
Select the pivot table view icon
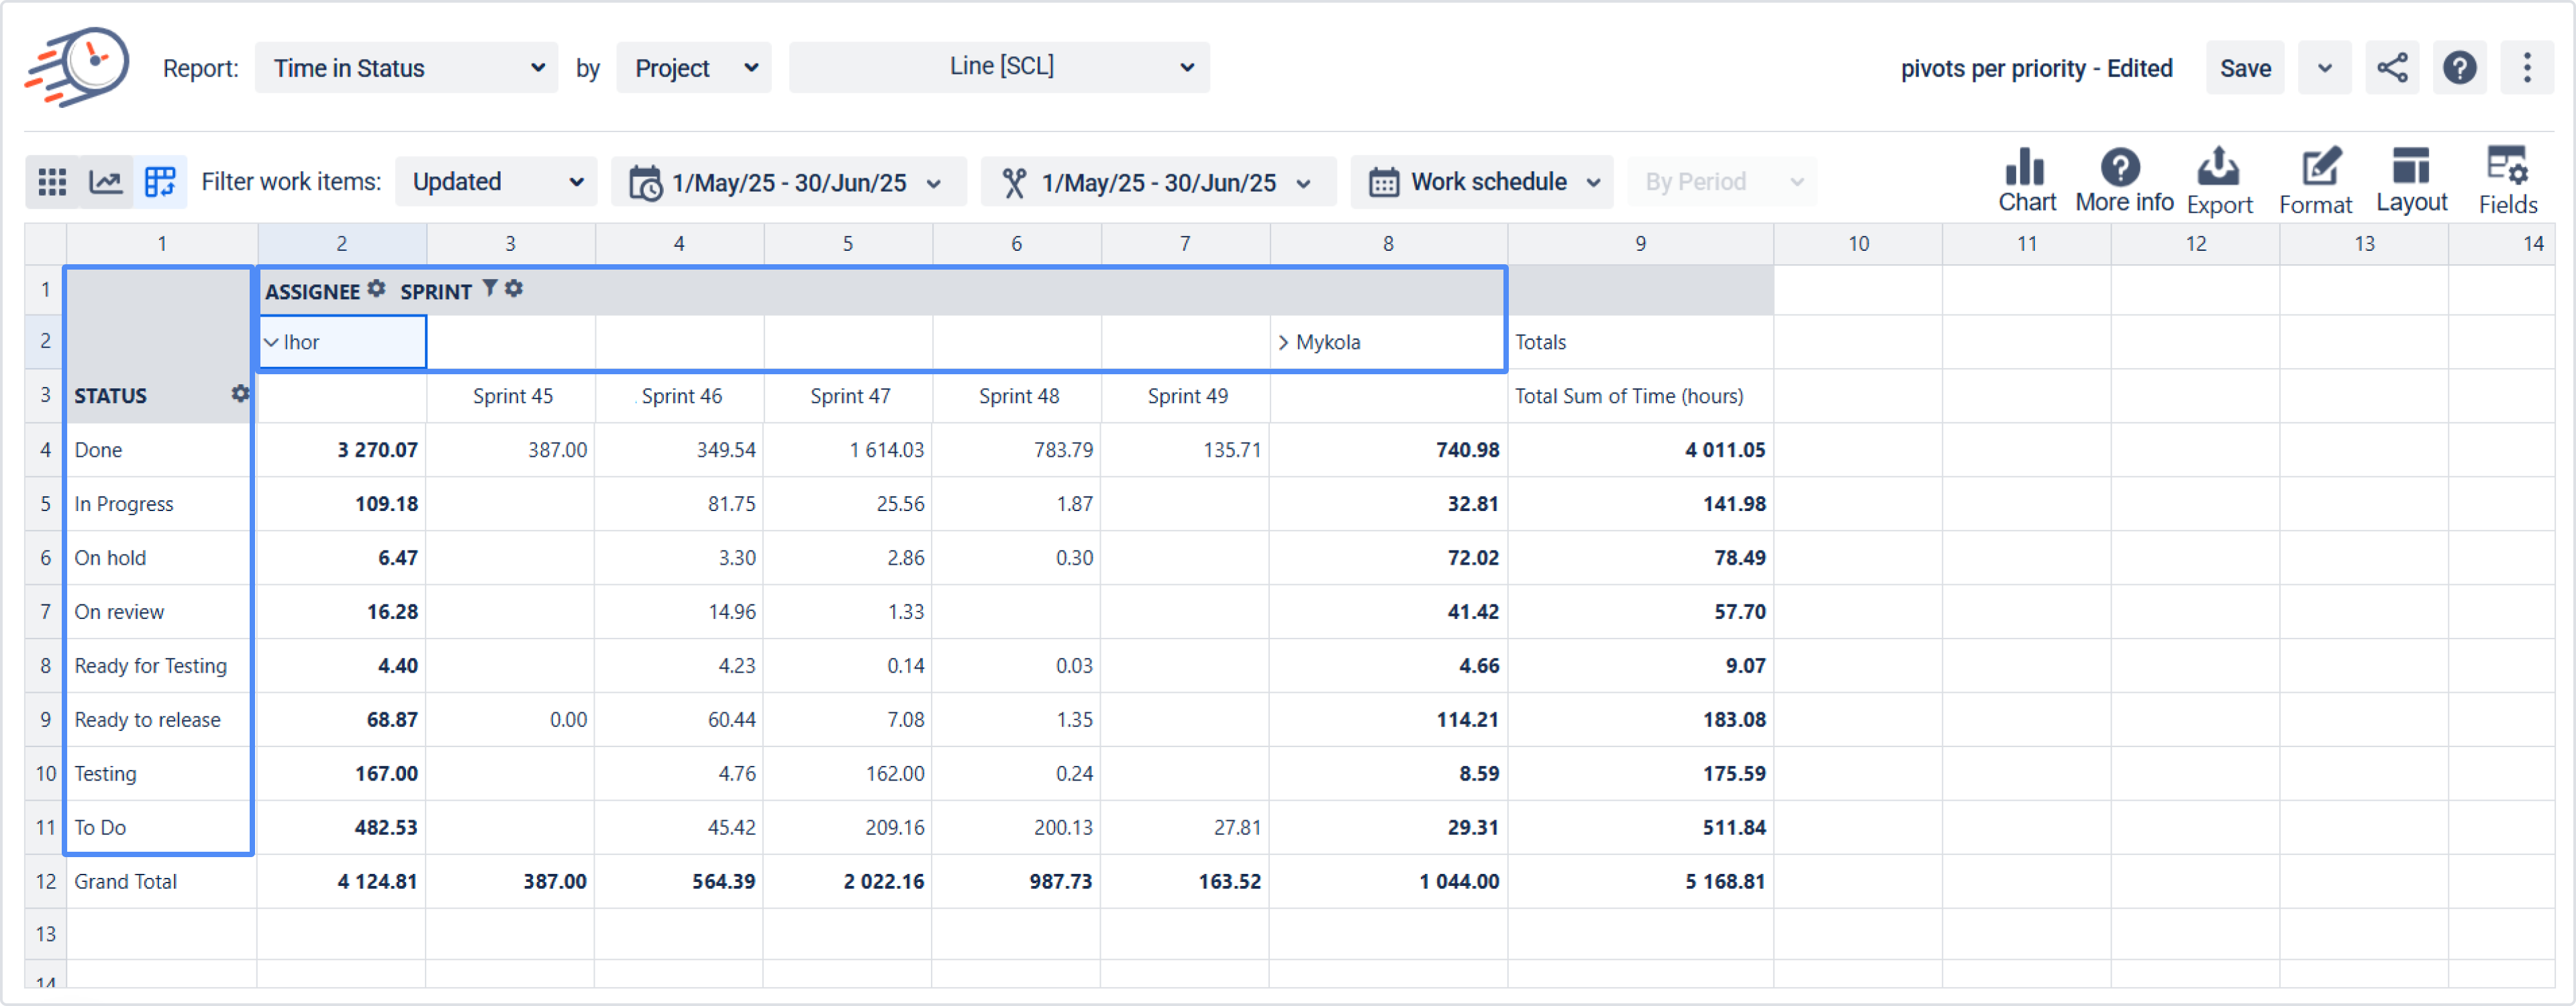coord(160,182)
